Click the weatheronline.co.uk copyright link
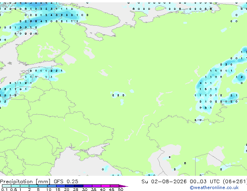Screen dimensions: 247x191 [214, 187]
